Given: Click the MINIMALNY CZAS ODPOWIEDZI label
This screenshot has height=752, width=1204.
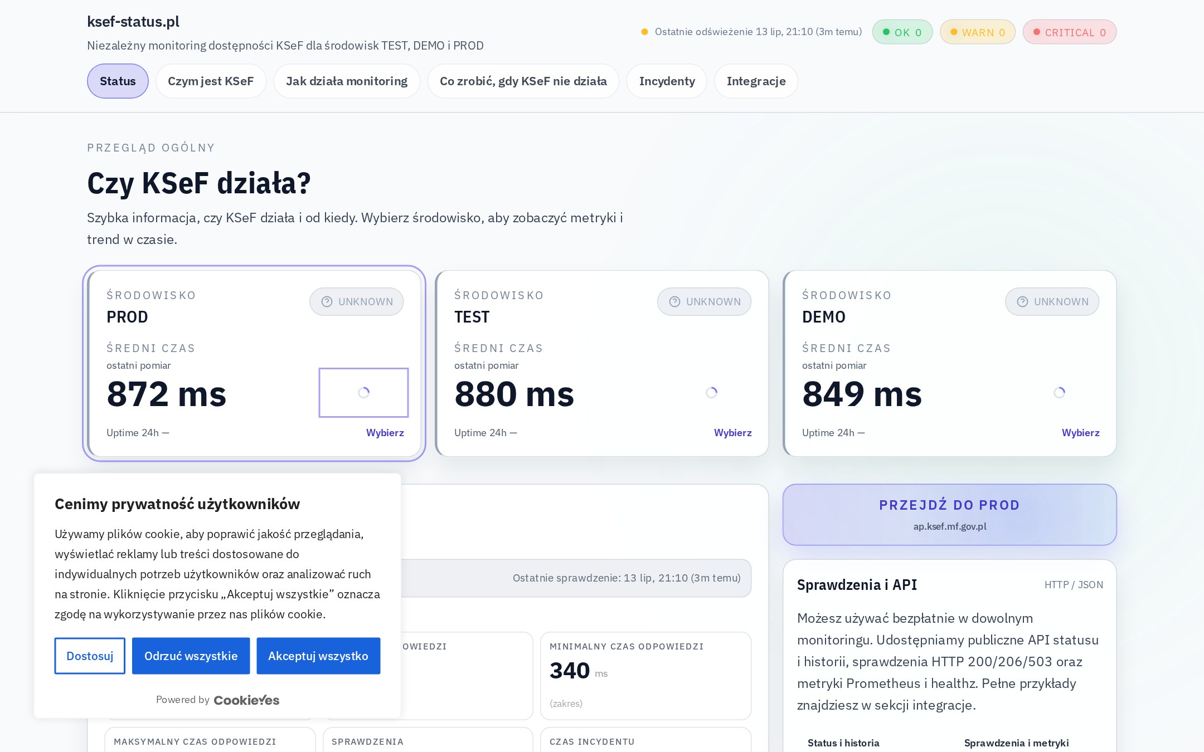Looking at the screenshot, I should [627, 647].
